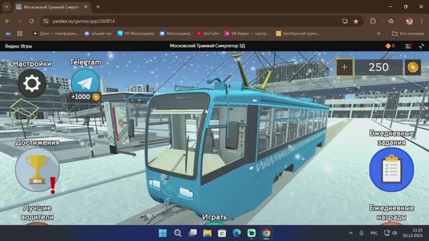The width and height of the screenshot is (429, 241).
Task: Open a new browser tab
Action: (x=98, y=7)
